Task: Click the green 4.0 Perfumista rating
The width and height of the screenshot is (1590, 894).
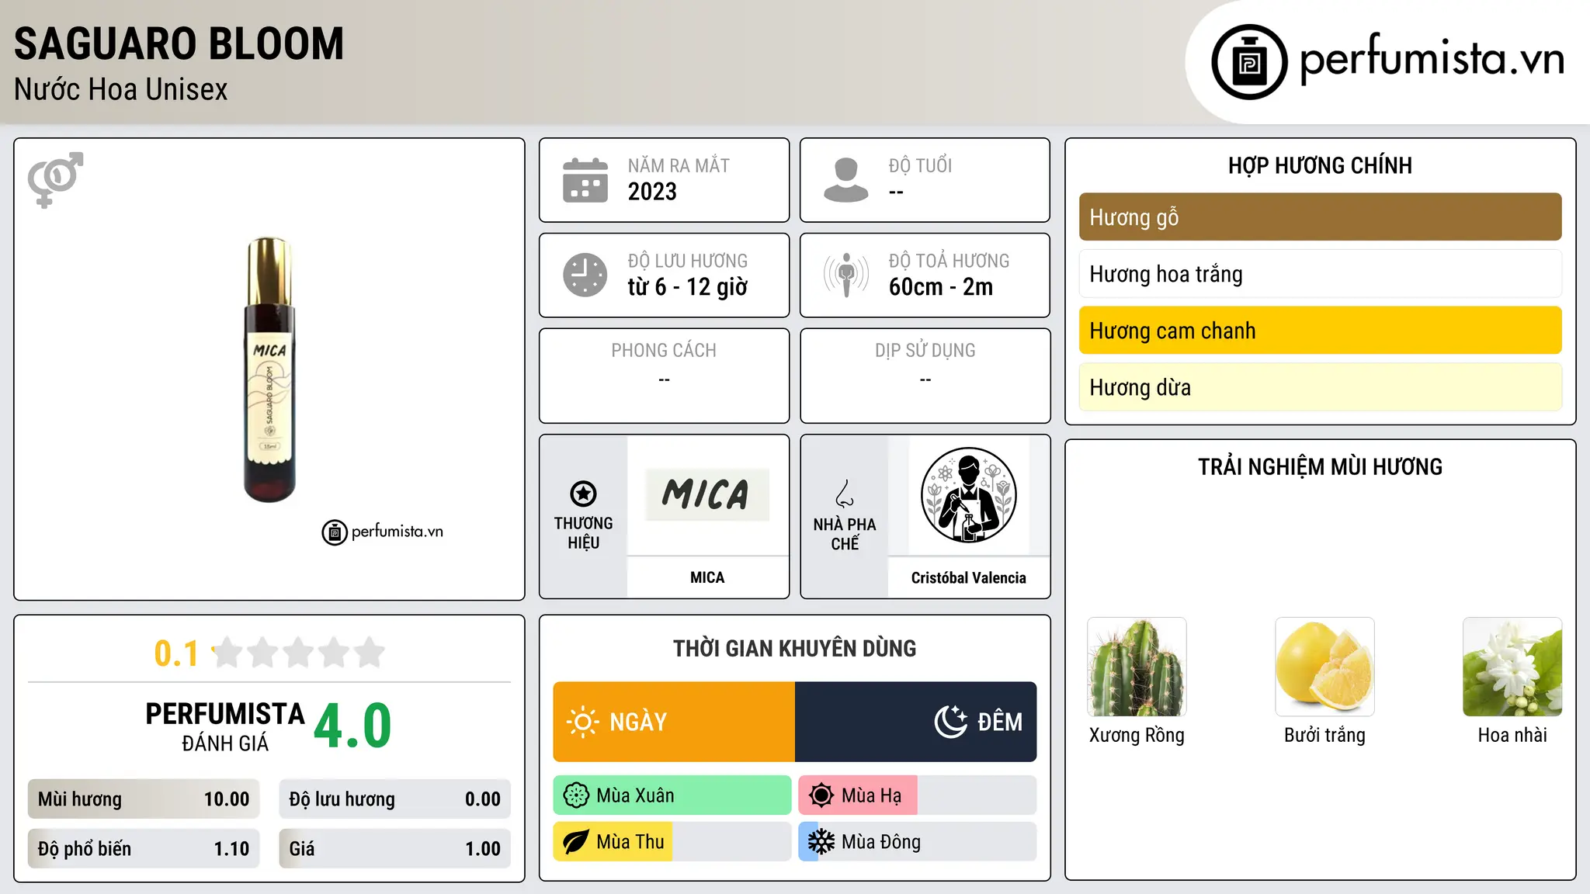Action: tap(352, 726)
